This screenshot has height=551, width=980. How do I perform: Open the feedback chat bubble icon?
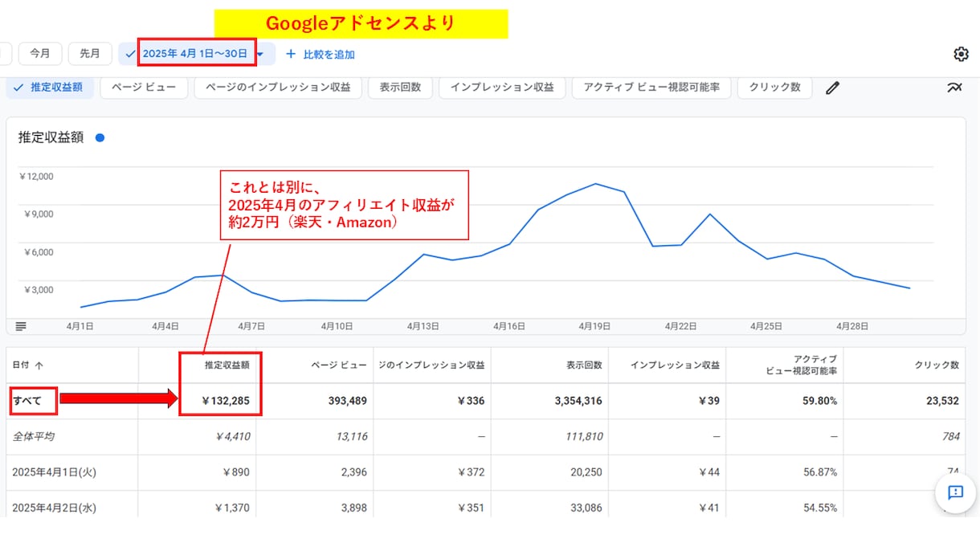tap(955, 492)
